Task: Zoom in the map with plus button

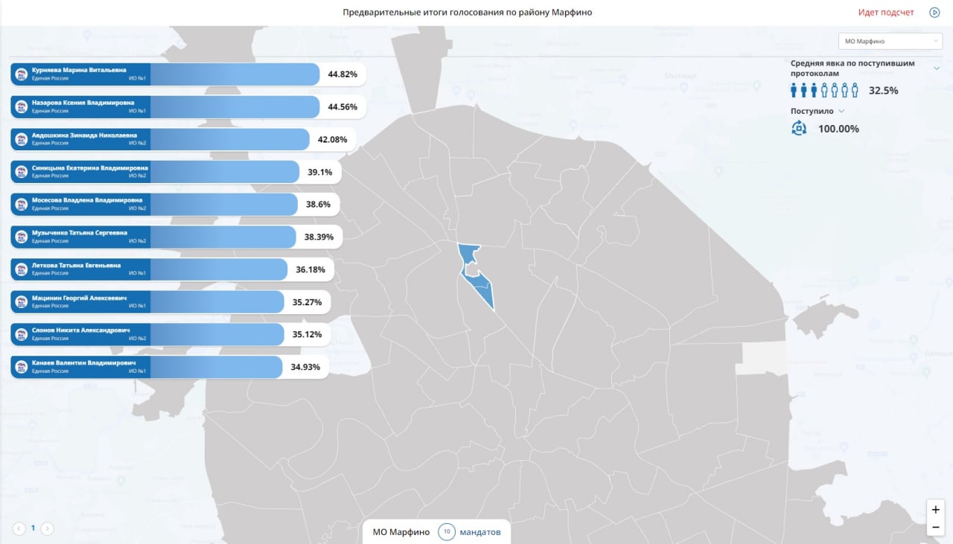Action: (x=936, y=510)
